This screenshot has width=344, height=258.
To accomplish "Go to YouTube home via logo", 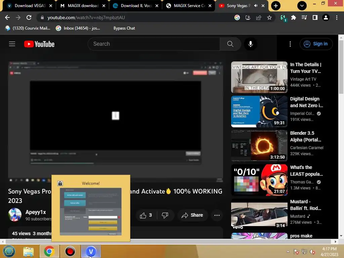I will [x=39, y=44].
